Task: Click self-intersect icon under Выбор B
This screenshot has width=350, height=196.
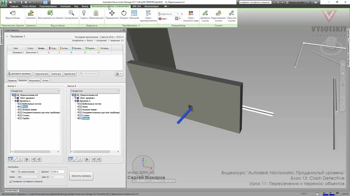Action: point(87,159)
